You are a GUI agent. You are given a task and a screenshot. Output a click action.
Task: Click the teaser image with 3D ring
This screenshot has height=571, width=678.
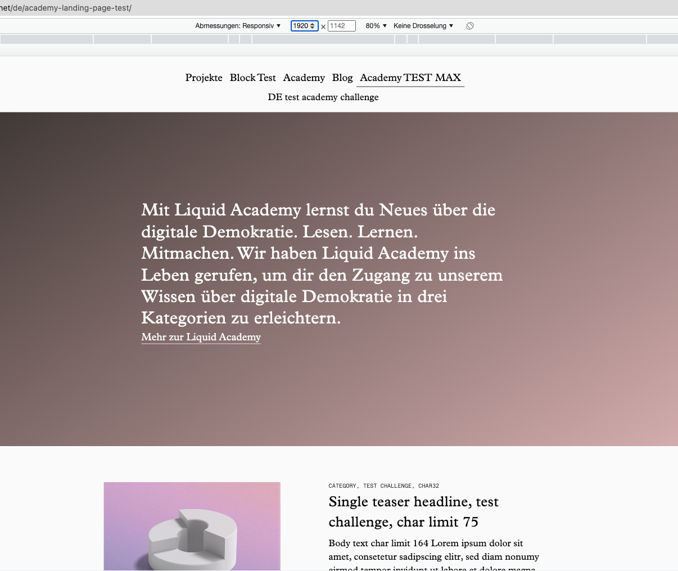[192, 526]
